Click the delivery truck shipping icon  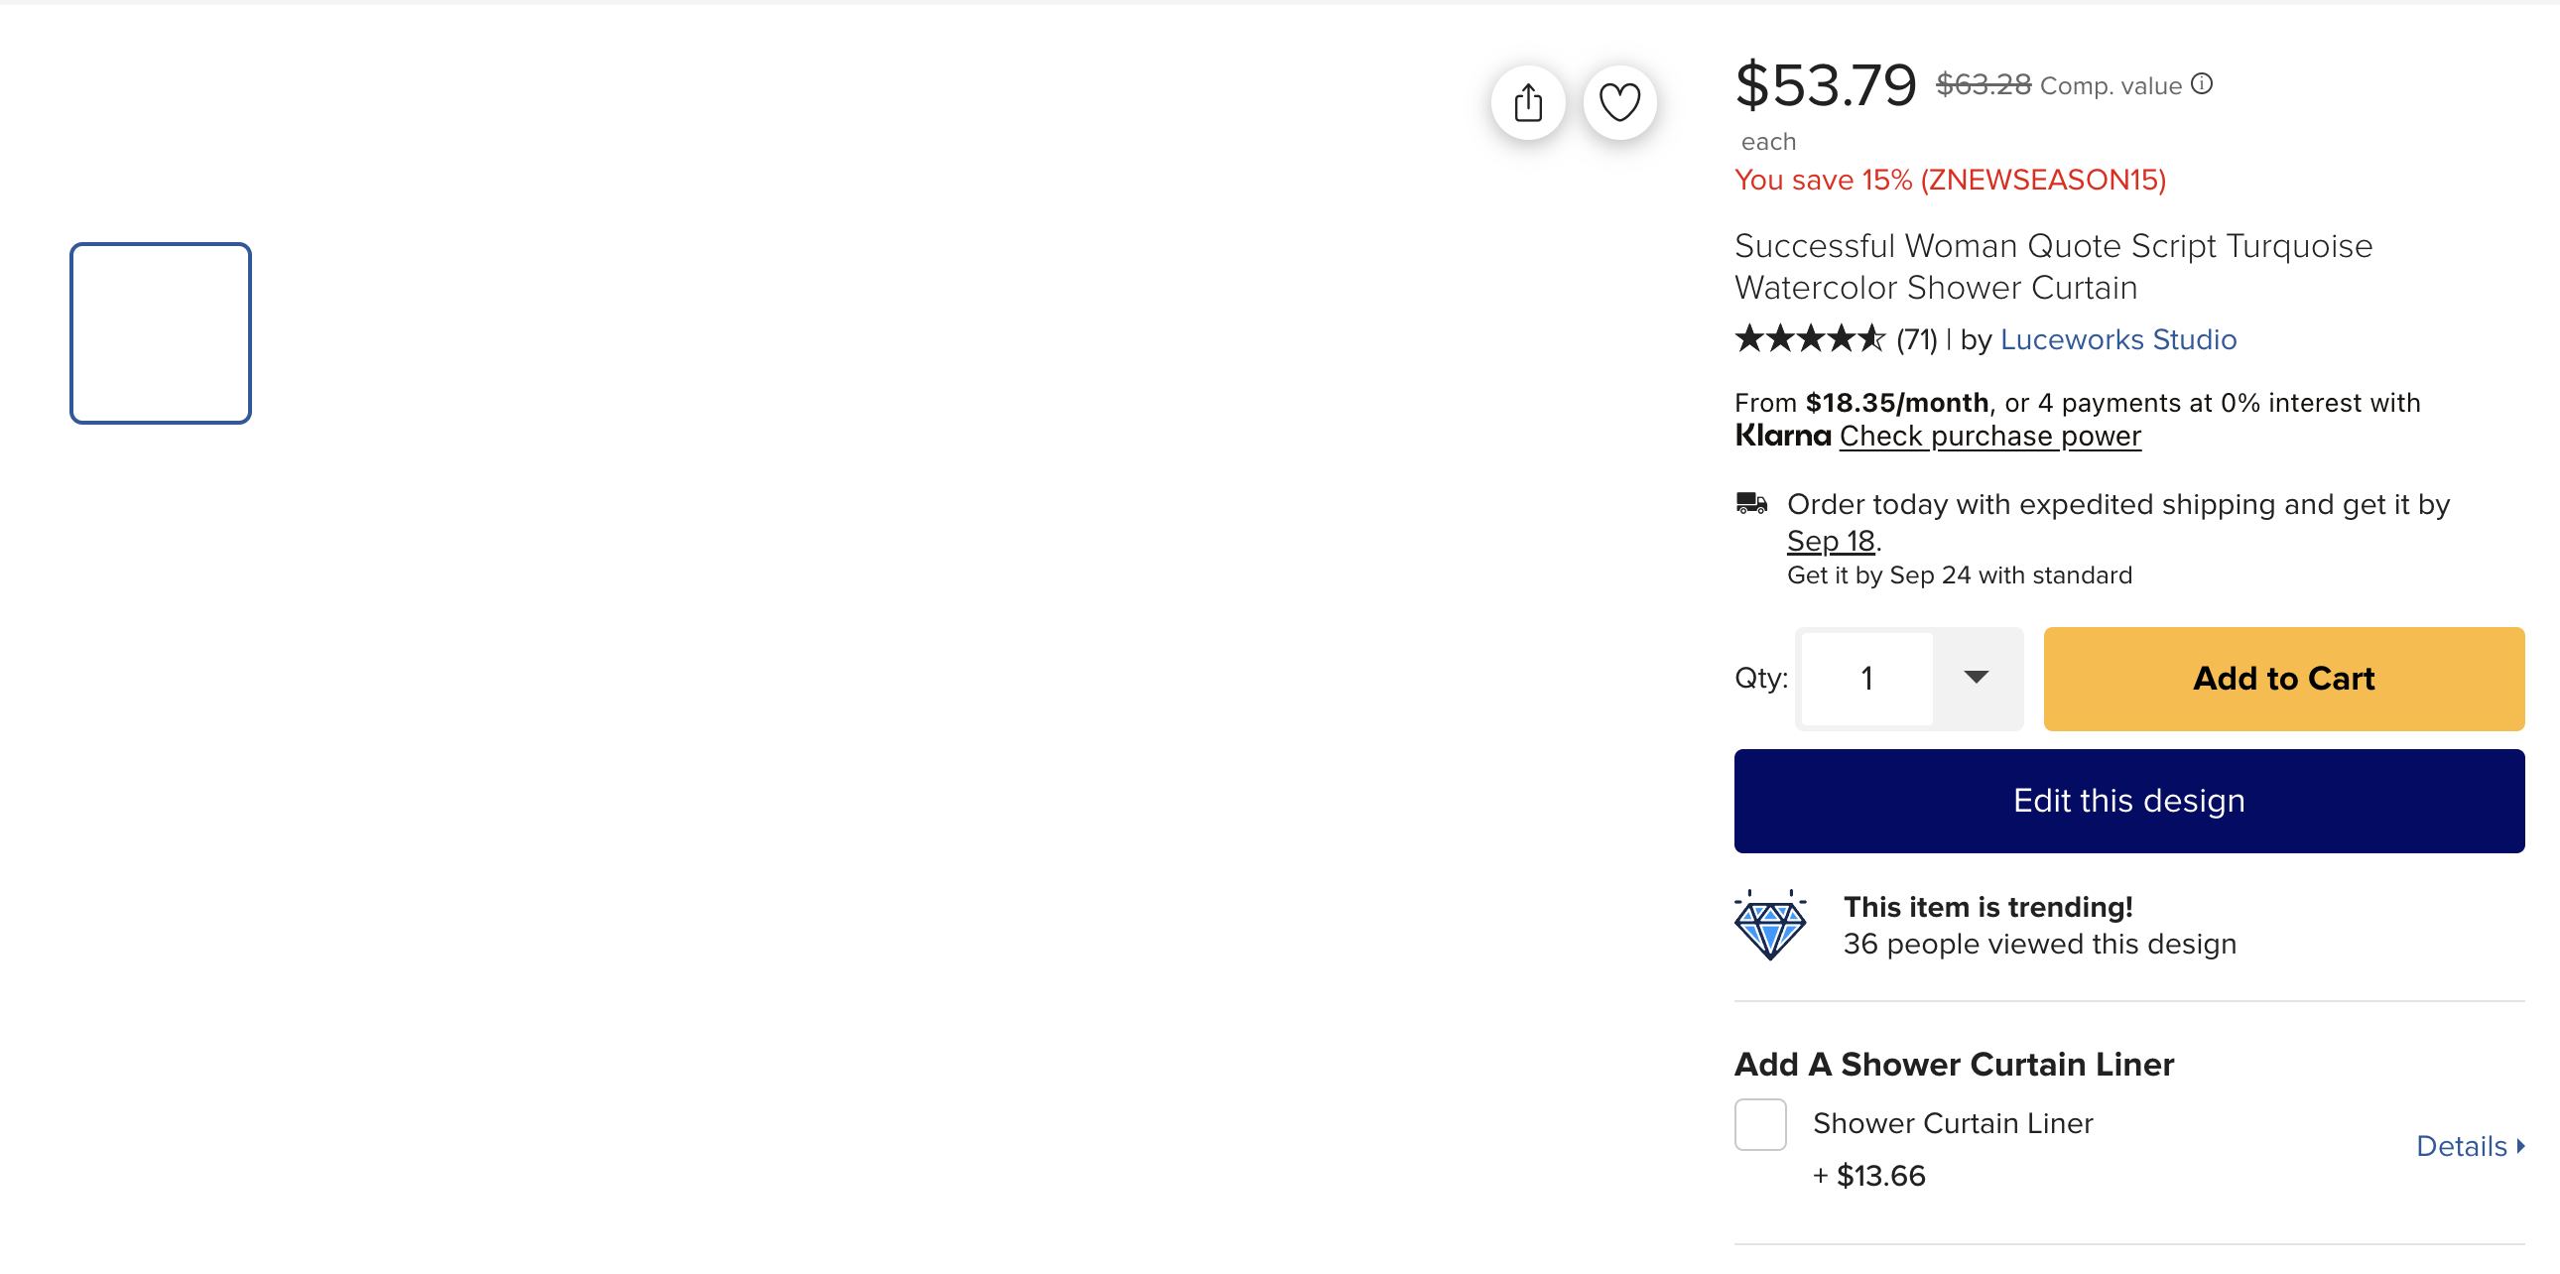coord(1751,503)
